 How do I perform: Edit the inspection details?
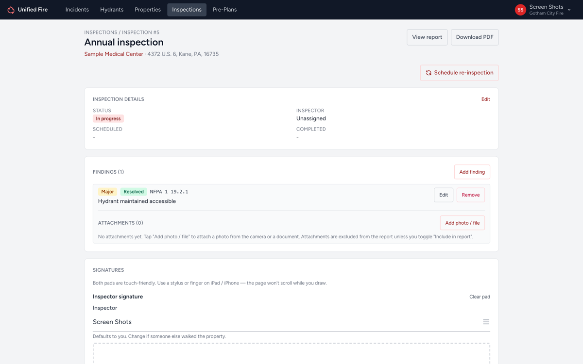485,99
